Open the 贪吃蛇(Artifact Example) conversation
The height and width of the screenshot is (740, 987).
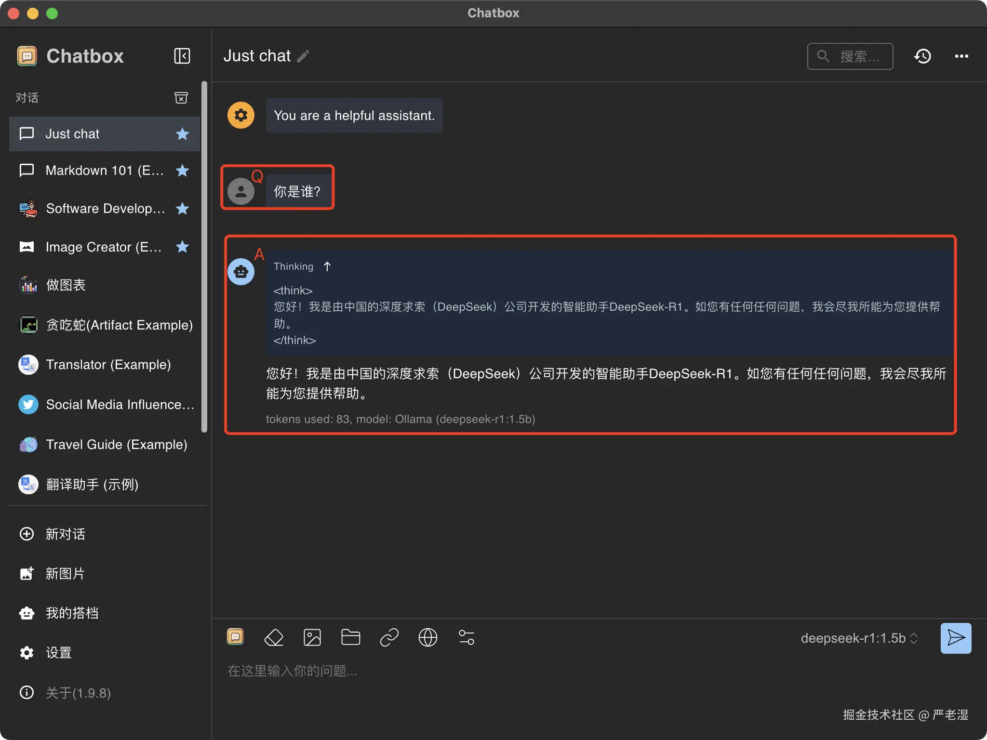click(x=119, y=325)
